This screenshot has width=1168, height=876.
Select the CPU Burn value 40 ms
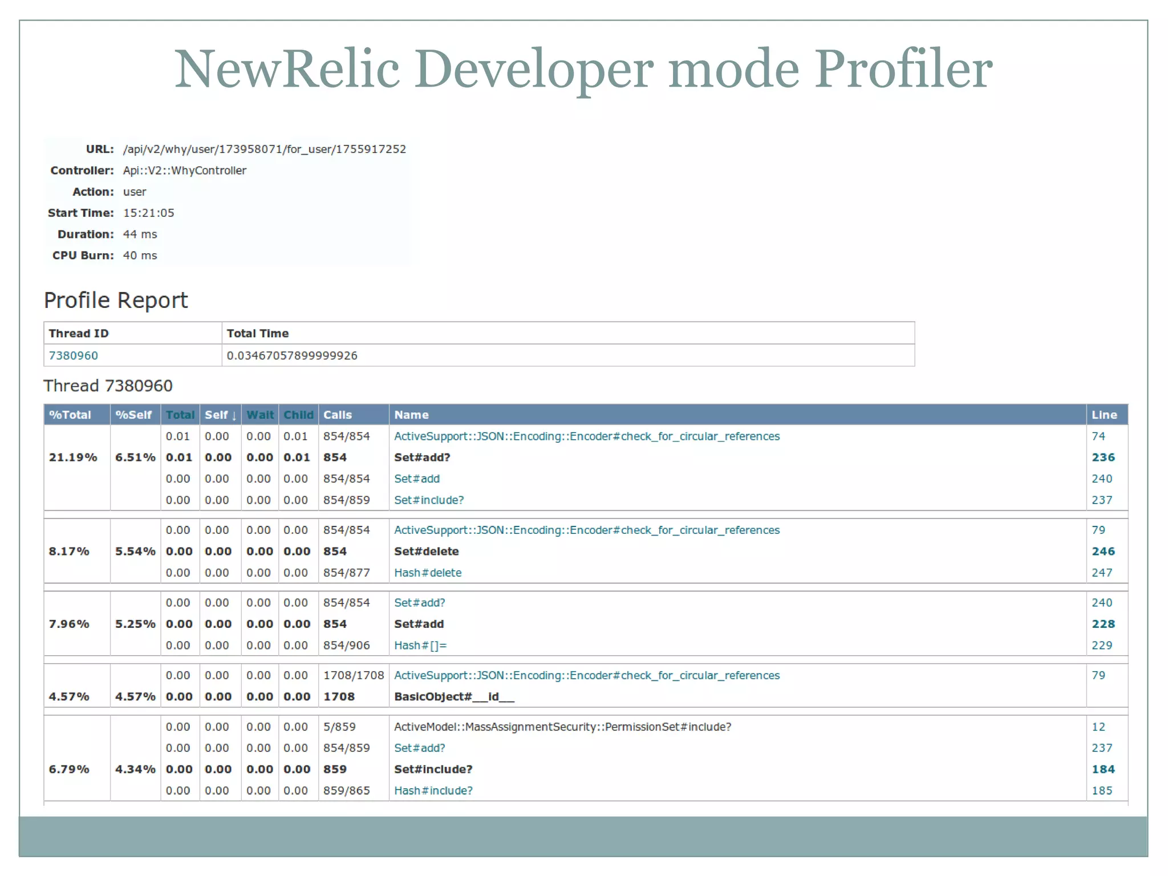click(x=140, y=255)
